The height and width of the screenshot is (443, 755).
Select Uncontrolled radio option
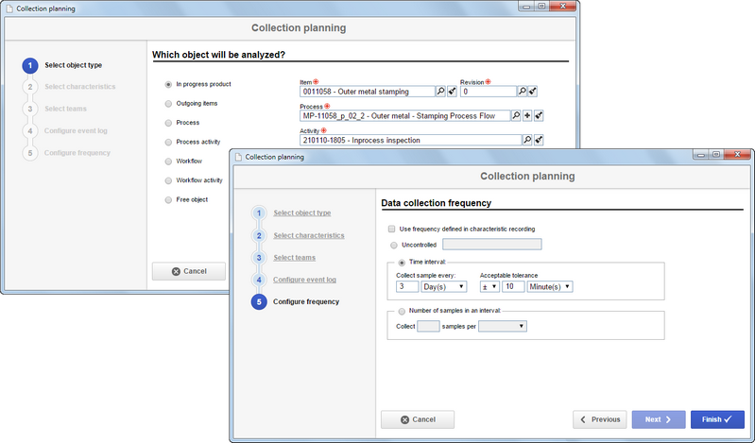click(394, 245)
